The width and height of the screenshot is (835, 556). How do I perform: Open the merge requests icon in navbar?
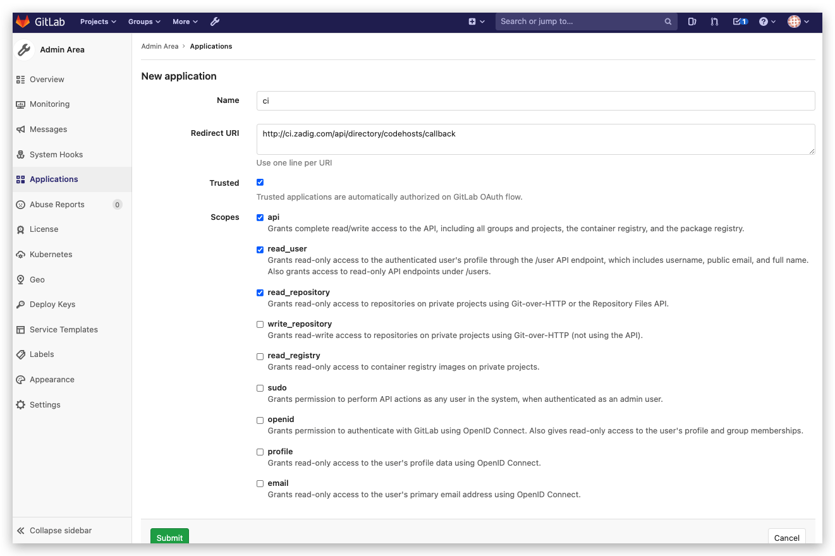pos(714,21)
